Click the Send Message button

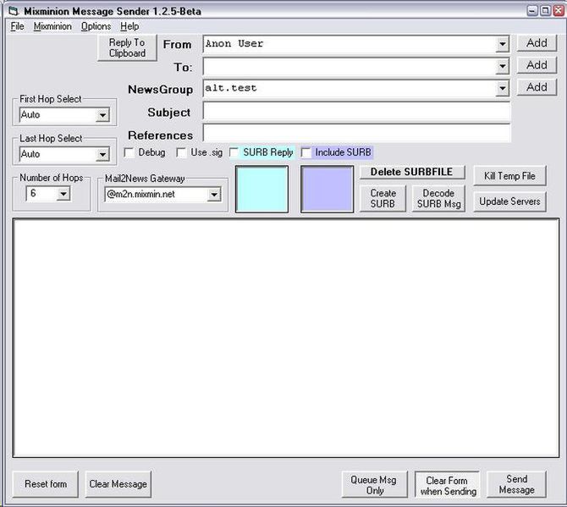[516, 485]
